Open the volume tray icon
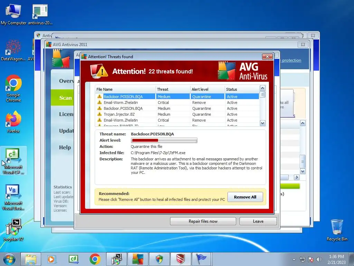Image resolution: width=354 pixels, height=266 pixels. pos(319,259)
